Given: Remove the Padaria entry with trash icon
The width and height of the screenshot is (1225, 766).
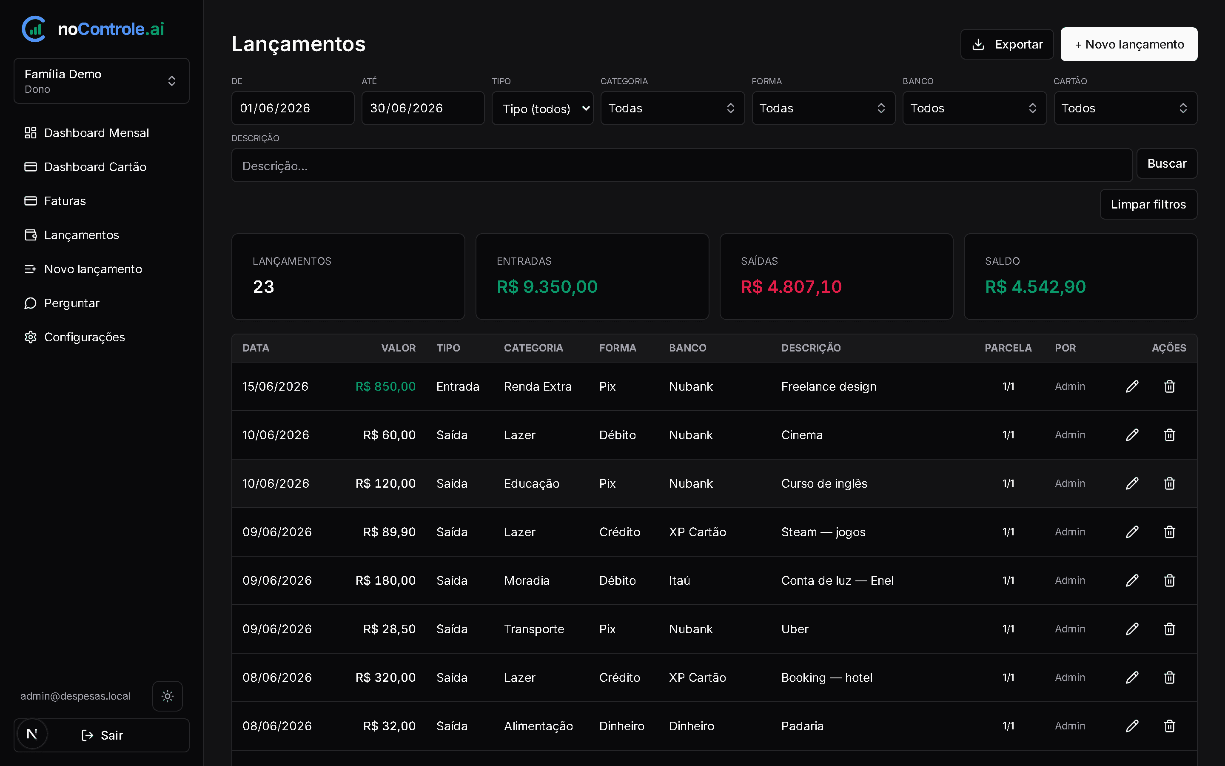Looking at the screenshot, I should click(x=1169, y=726).
